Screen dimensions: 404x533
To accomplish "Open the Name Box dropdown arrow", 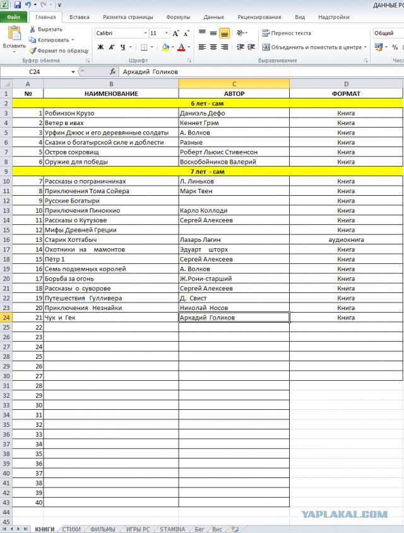I will point(73,72).
